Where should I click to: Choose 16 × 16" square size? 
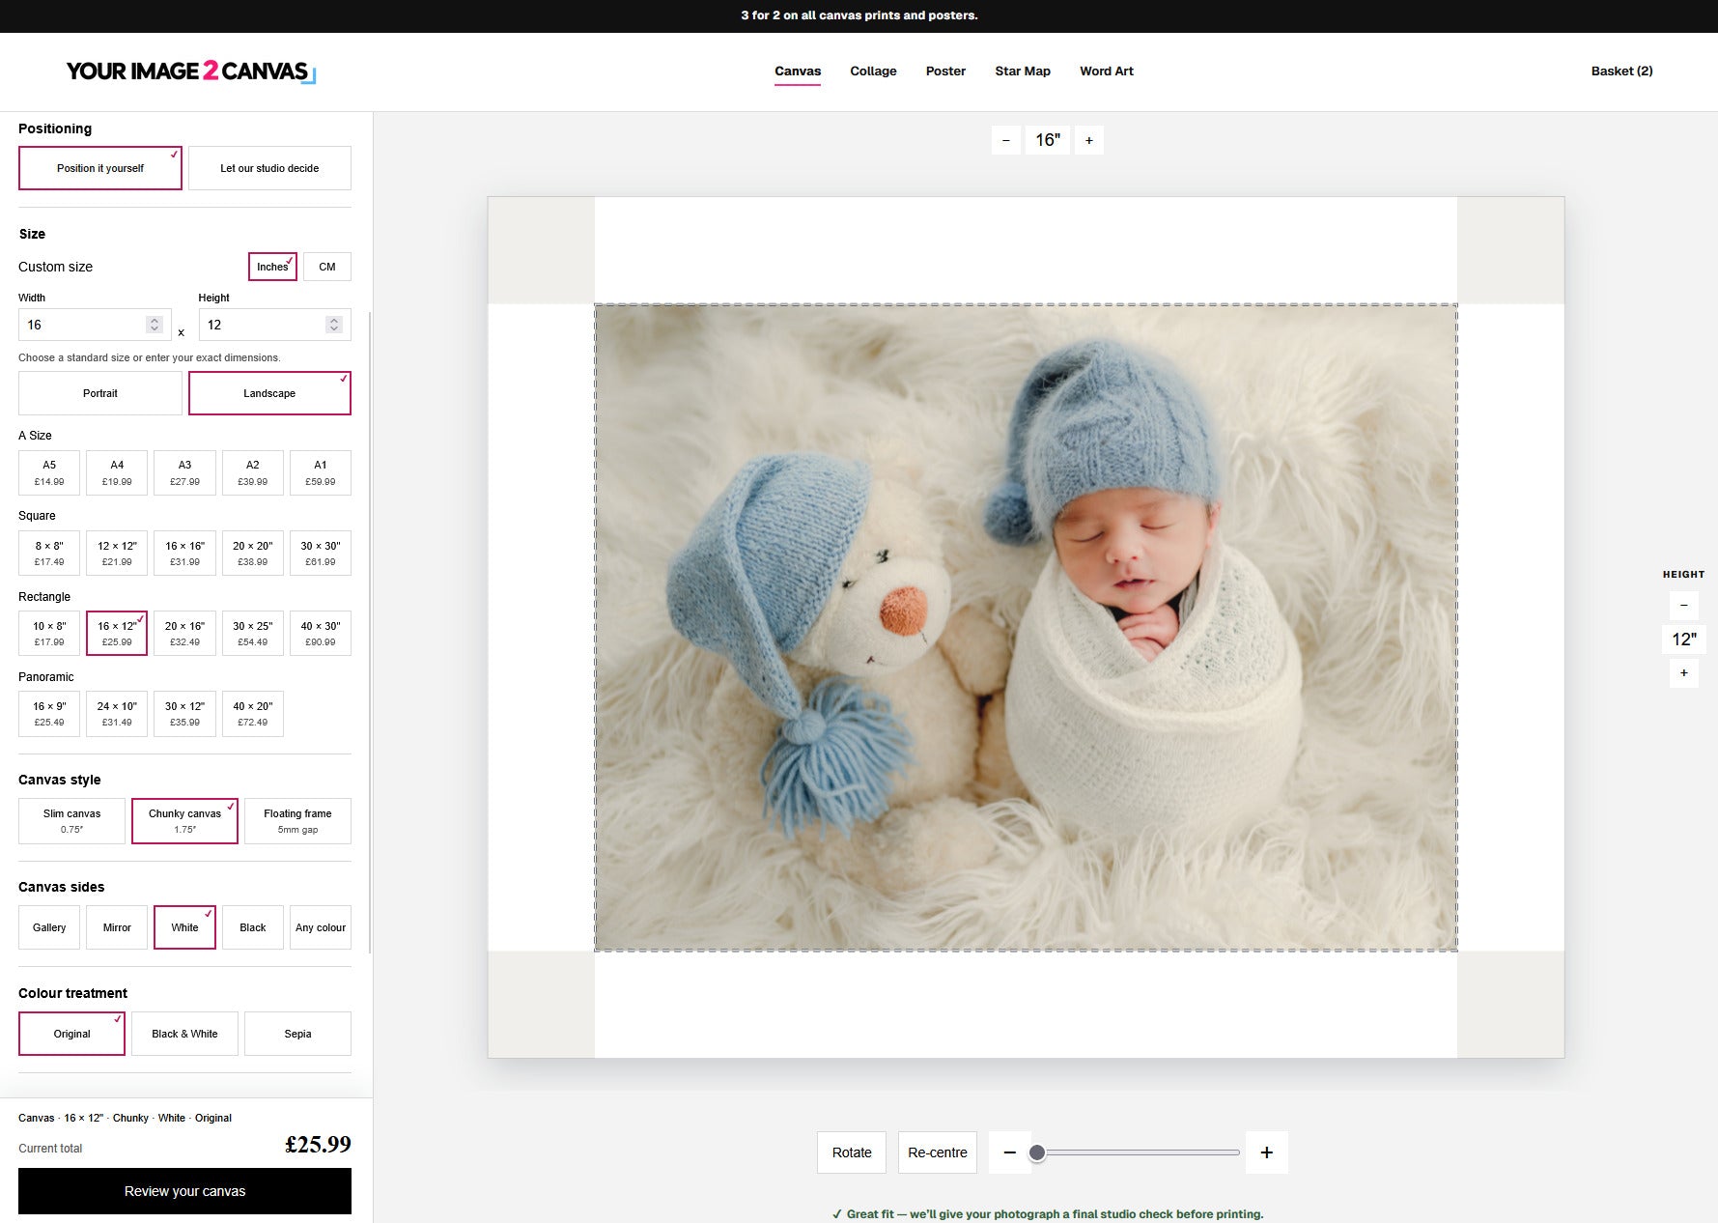[x=184, y=554]
